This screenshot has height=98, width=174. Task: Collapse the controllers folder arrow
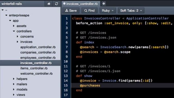pyautogui.click(x=14, y=31)
